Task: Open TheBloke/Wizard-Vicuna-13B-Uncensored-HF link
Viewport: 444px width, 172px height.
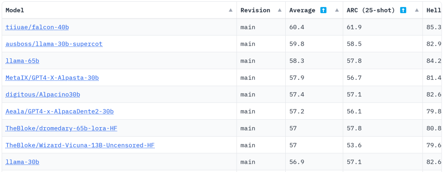Action: [80, 145]
